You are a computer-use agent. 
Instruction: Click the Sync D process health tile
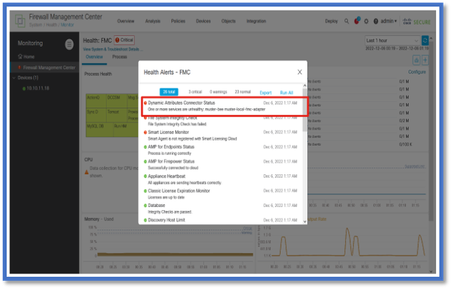(x=96, y=115)
